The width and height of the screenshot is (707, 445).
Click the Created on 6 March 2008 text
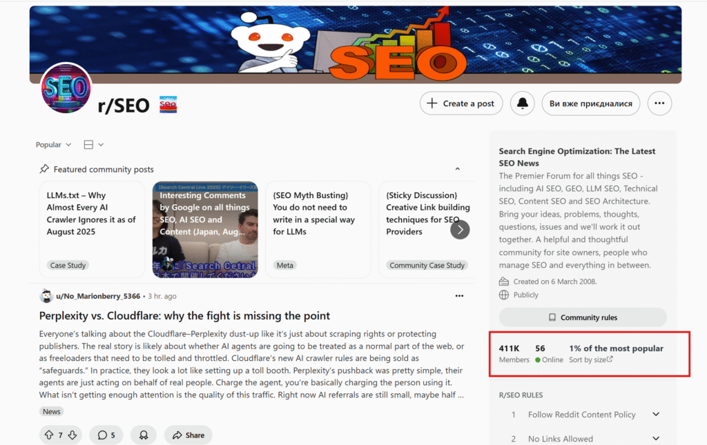coord(554,281)
